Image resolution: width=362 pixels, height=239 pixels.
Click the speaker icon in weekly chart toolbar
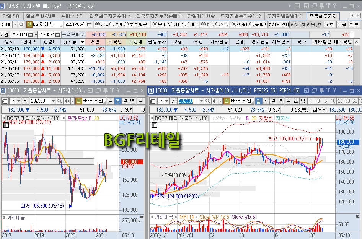(x=67, y=101)
